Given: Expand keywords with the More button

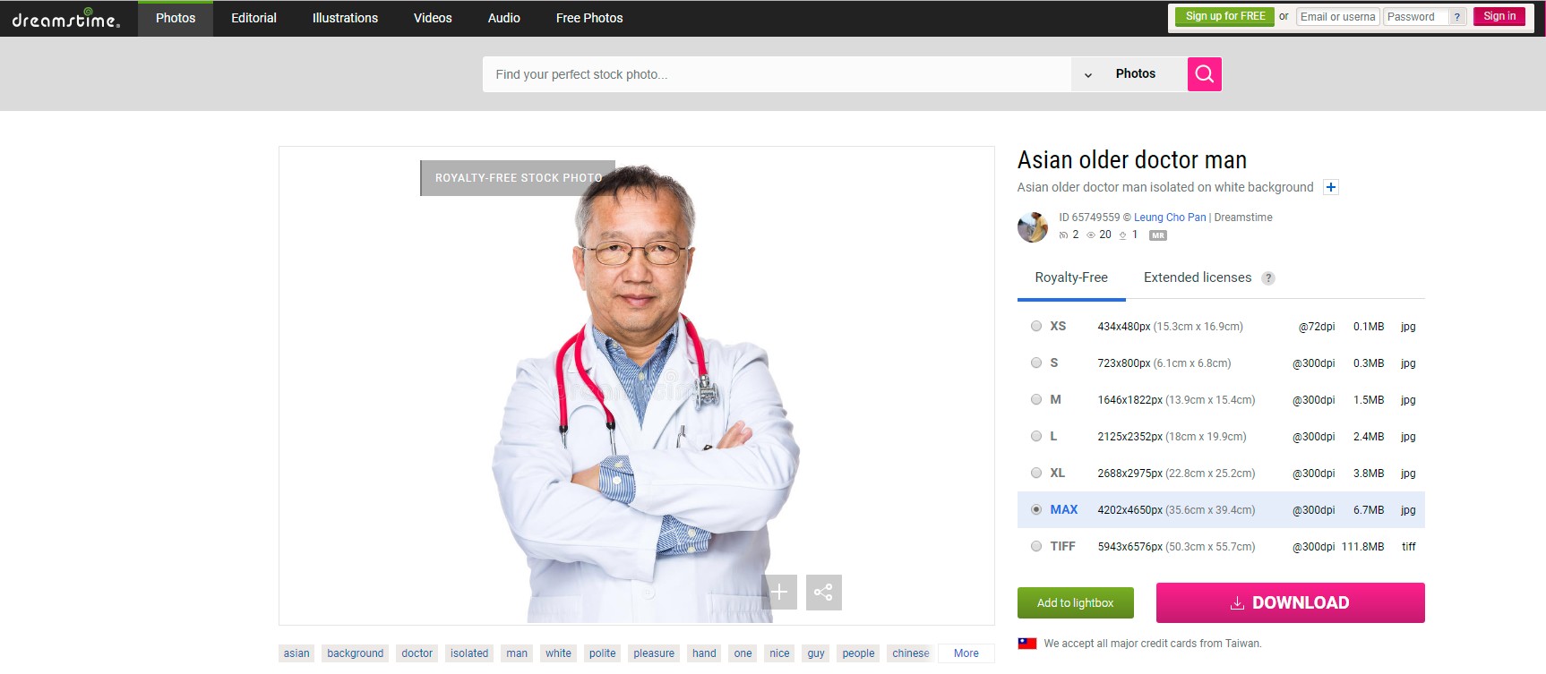Looking at the screenshot, I should [x=966, y=653].
